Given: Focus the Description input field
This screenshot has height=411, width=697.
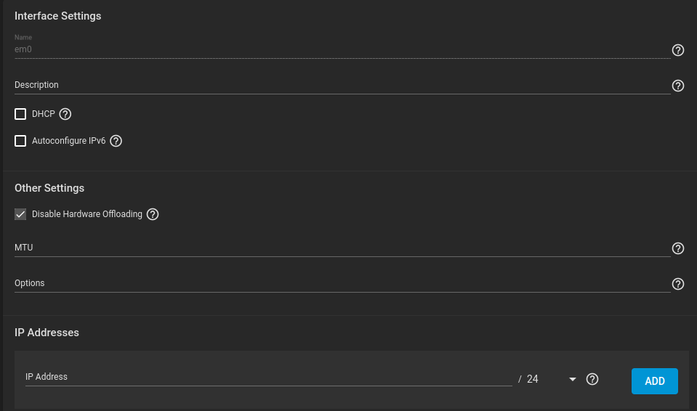Looking at the screenshot, I should click(342, 85).
